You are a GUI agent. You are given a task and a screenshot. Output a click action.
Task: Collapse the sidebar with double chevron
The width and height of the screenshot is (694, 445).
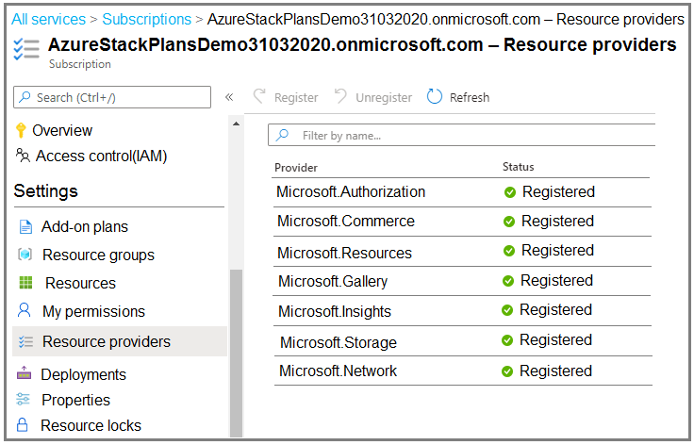229,97
